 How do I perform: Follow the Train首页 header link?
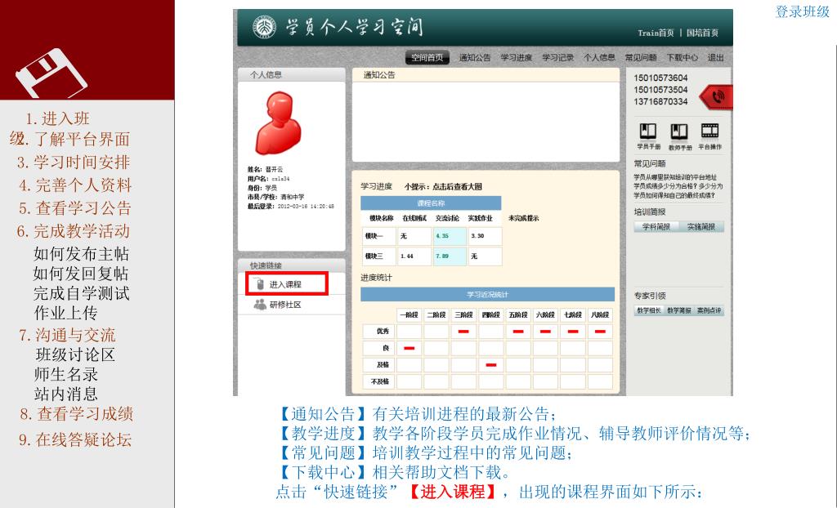pos(656,33)
